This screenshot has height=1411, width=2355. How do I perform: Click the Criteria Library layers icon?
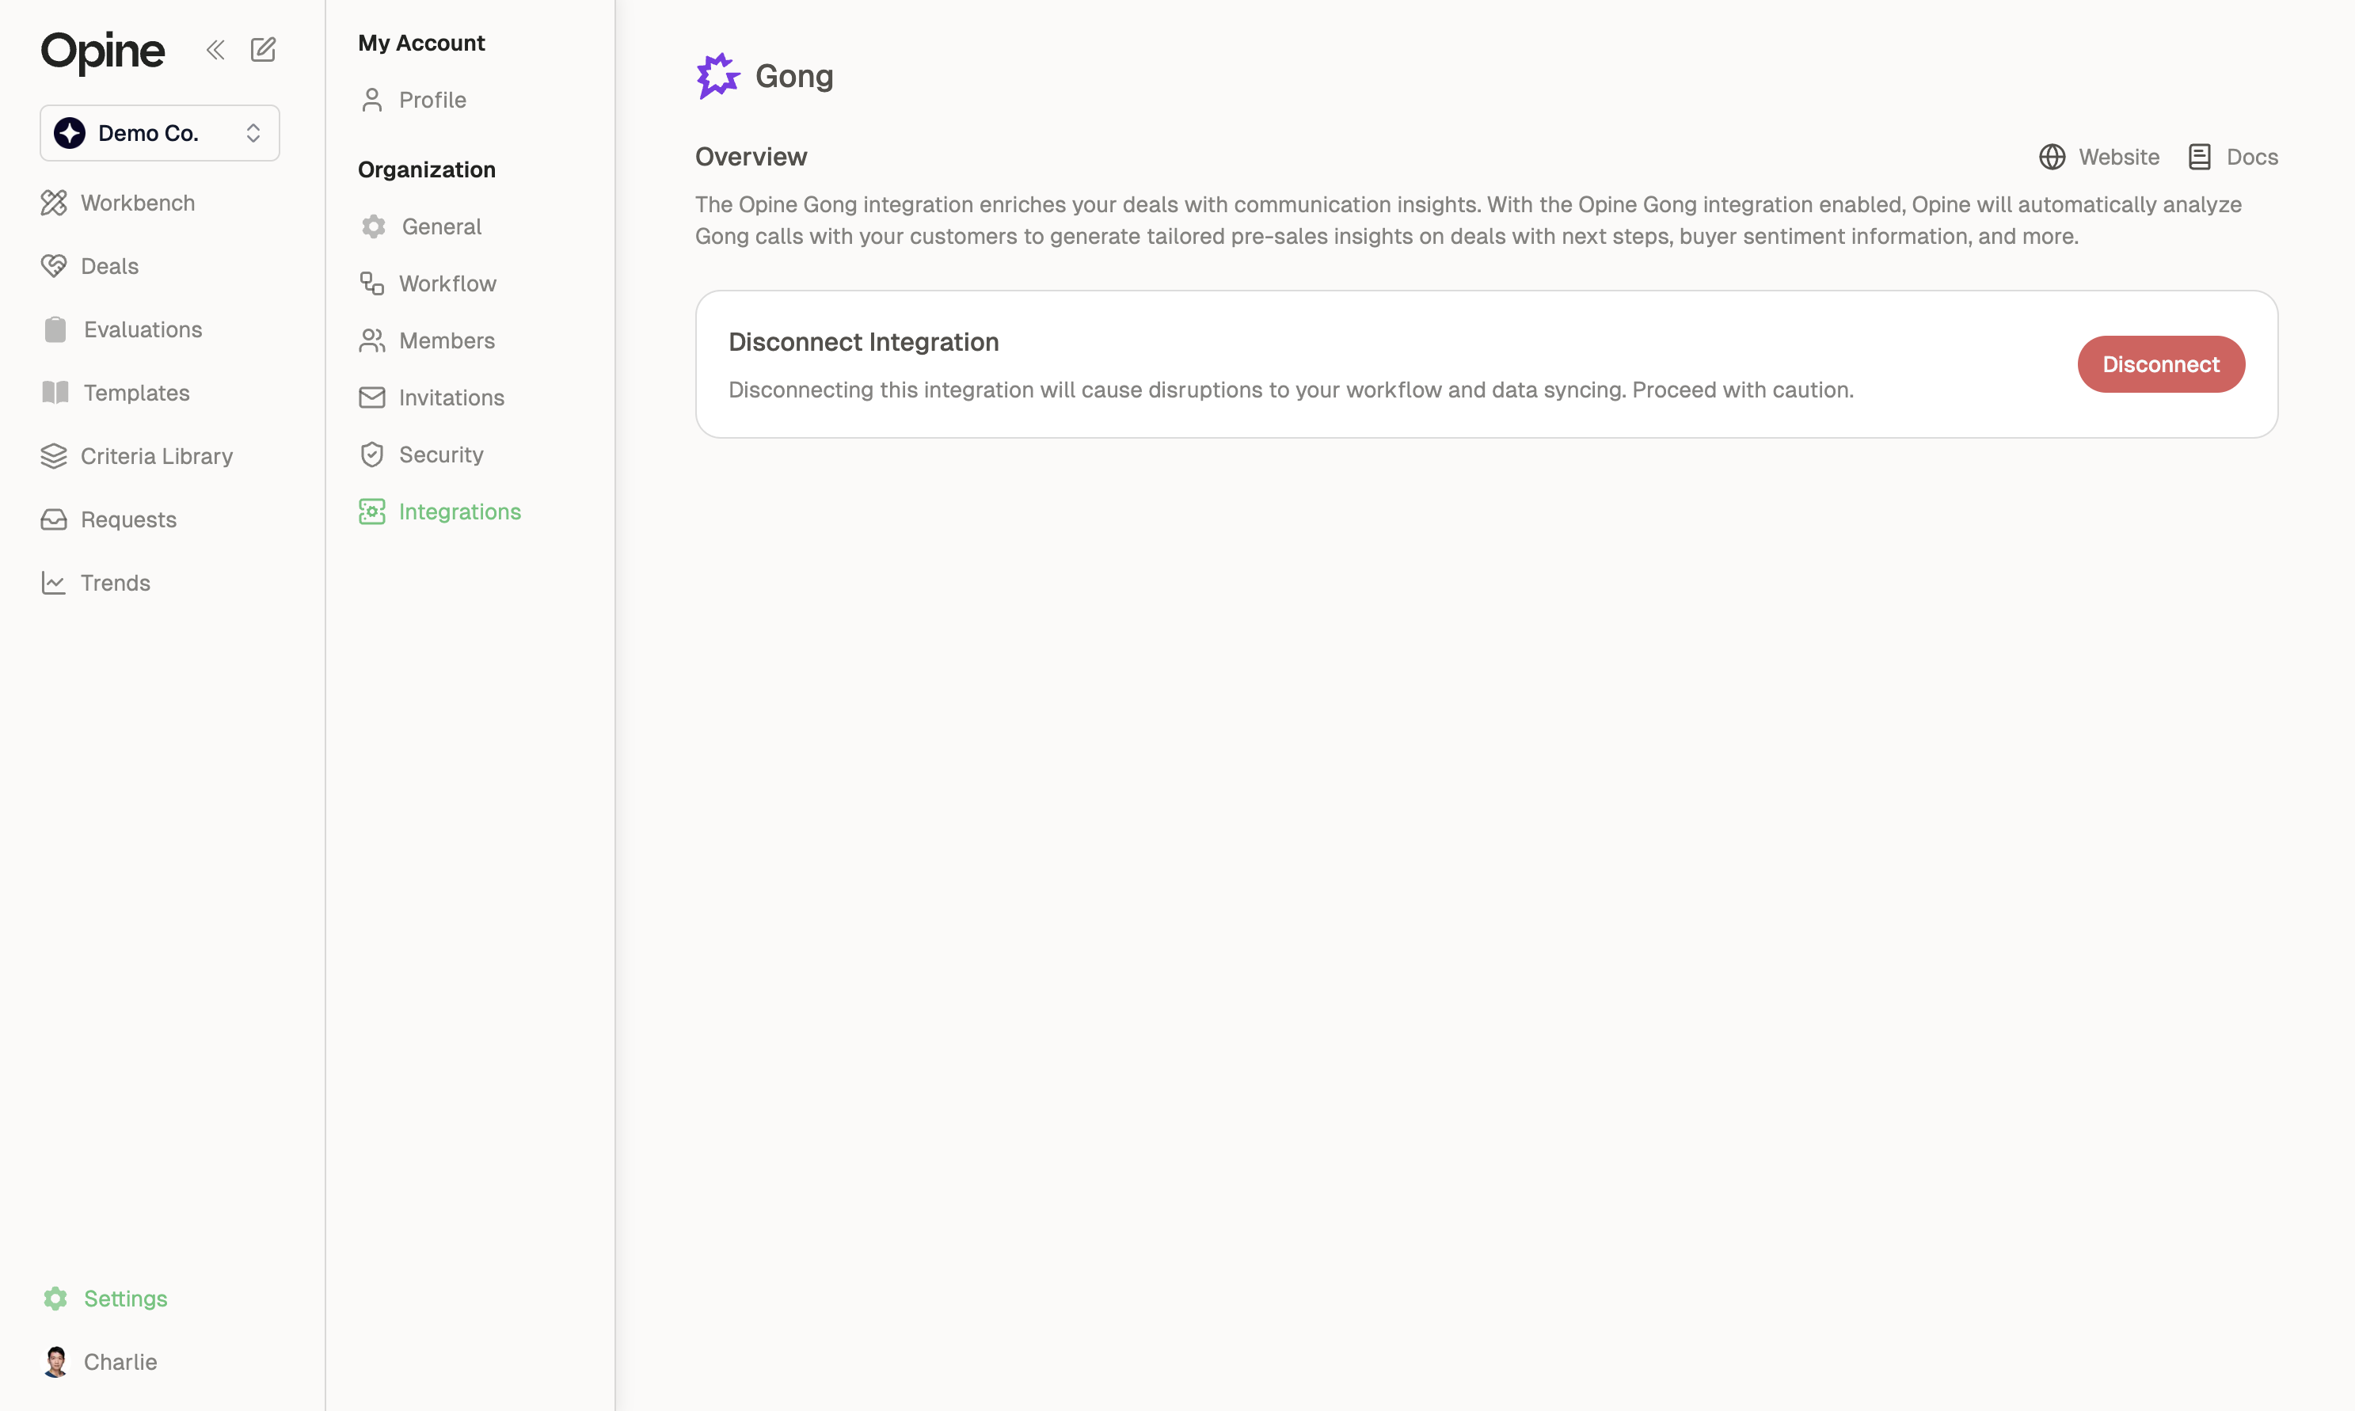coord(54,456)
